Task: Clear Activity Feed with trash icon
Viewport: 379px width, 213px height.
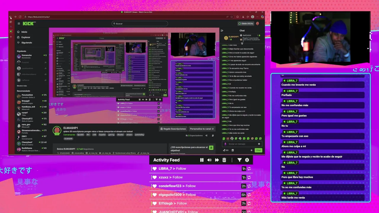Action: click(224, 160)
